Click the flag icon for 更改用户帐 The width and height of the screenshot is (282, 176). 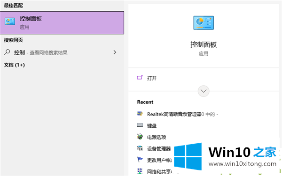click(x=140, y=159)
